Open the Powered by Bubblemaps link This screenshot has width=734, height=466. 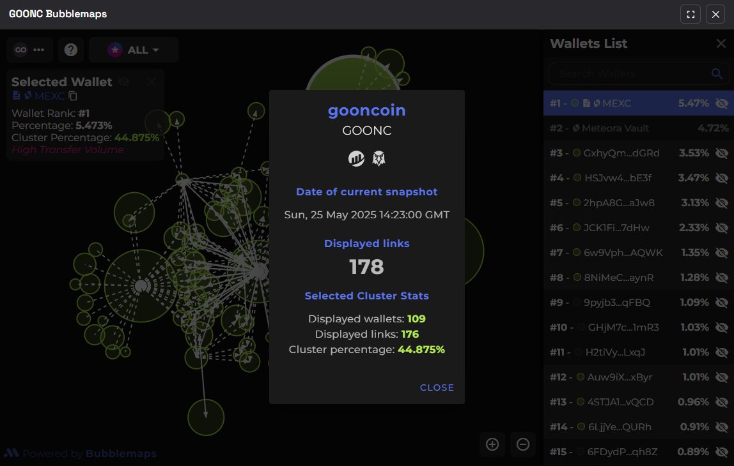[81, 453]
